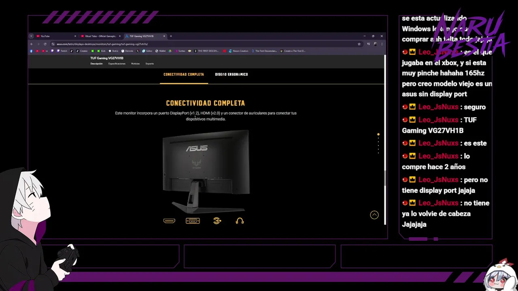Open the Wallet bookmark
This screenshot has height=291, width=518.
160,51
